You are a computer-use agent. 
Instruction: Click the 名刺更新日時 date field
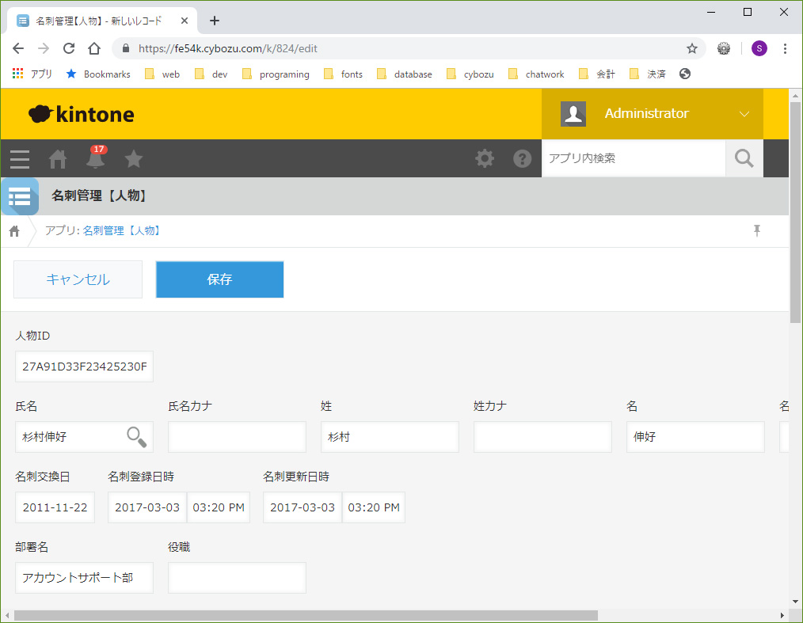pos(303,507)
